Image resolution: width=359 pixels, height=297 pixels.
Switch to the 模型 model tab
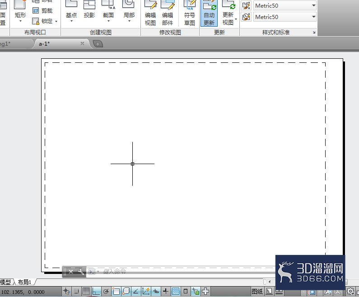tap(5, 282)
